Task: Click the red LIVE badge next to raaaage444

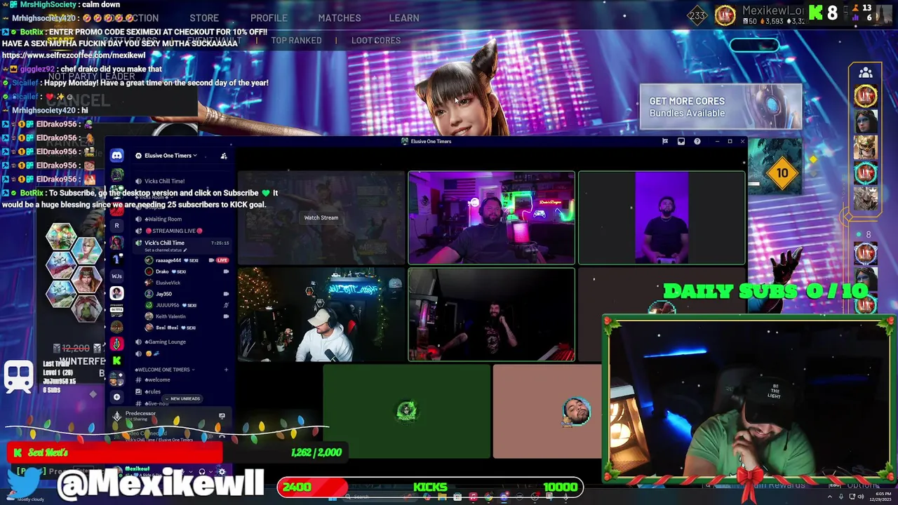Action: point(222,260)
